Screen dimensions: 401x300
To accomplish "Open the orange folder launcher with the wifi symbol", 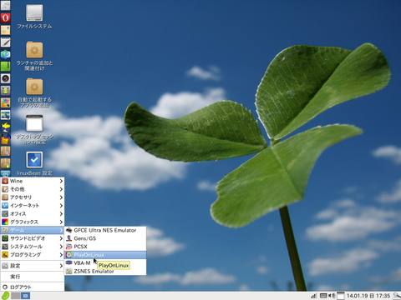I will pyautogui.click(x=5, y=139).
